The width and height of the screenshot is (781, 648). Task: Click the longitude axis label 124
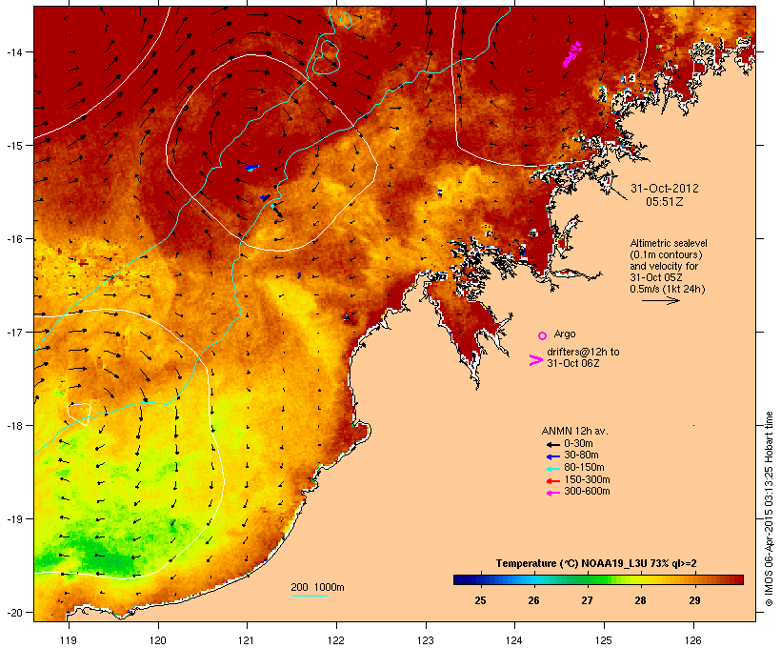coord(514,640)
